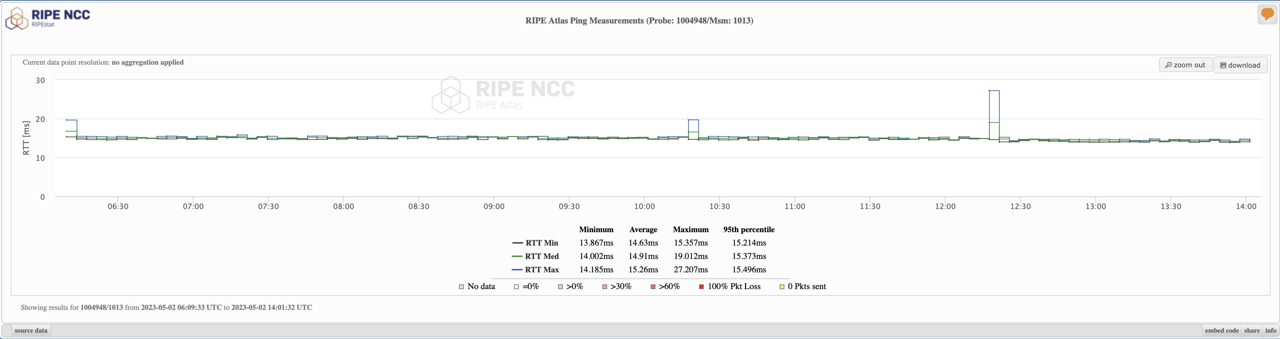The height and width of the screenshot is (339, 1280).
Task: Toggle the RTT Max series line
Action: [535, 270]
